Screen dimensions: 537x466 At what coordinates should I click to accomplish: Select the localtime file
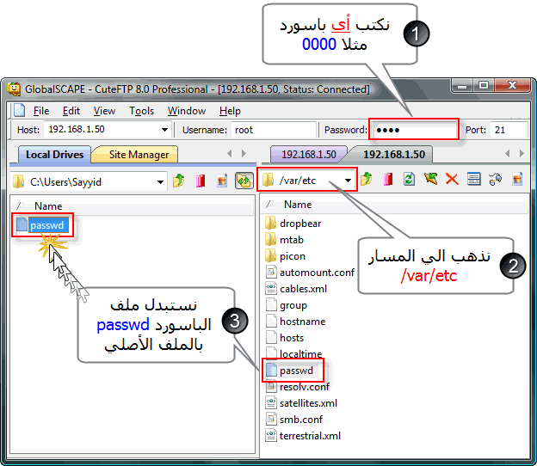click(293, 353)
